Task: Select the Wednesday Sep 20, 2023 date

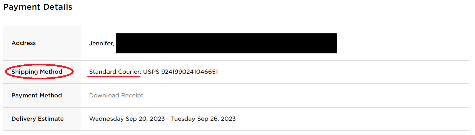Action: coord(126,119)
